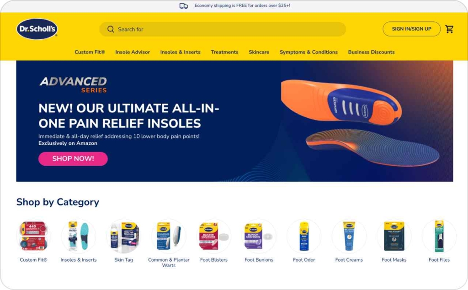468x290 pixels.
Task: Click the search magnifier icon
Action: point(111,29)
